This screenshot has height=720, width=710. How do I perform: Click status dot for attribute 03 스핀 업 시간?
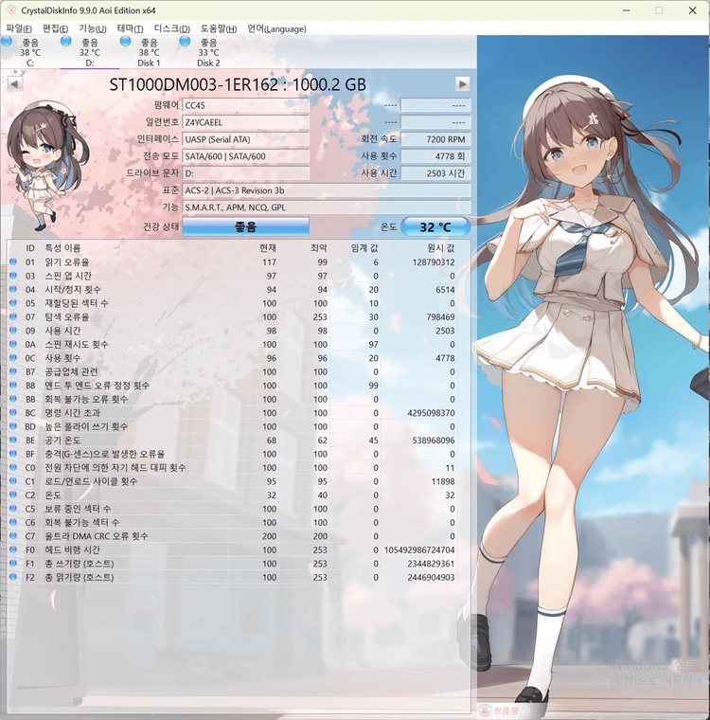tap(13, 276)
